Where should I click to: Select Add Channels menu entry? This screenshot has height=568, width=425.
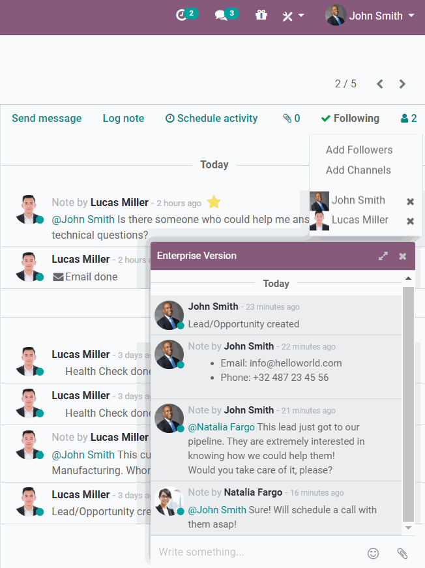359,170
